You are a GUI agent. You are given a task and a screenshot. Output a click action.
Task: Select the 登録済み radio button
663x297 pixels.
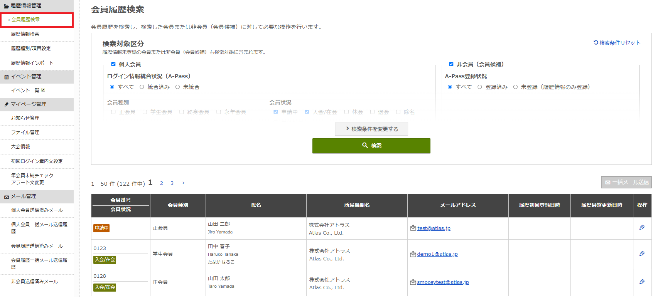pos(480,87)
